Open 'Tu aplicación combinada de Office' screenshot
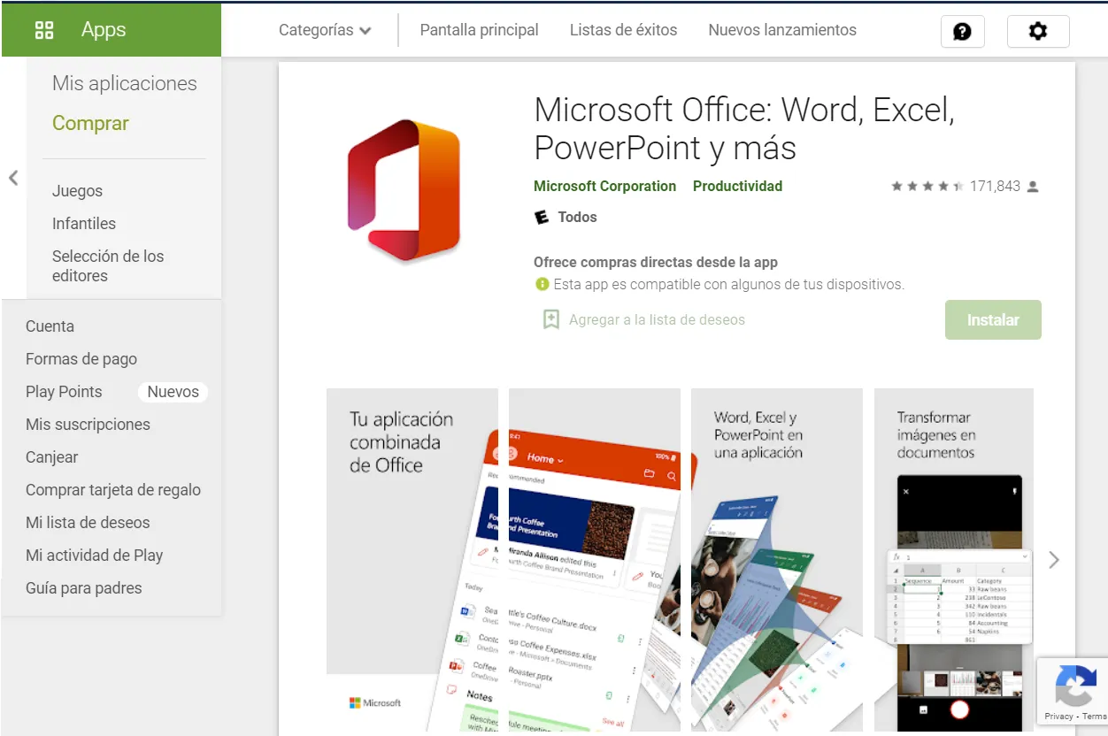Viewport: 1108px width, 736px height. pos(412,559)
